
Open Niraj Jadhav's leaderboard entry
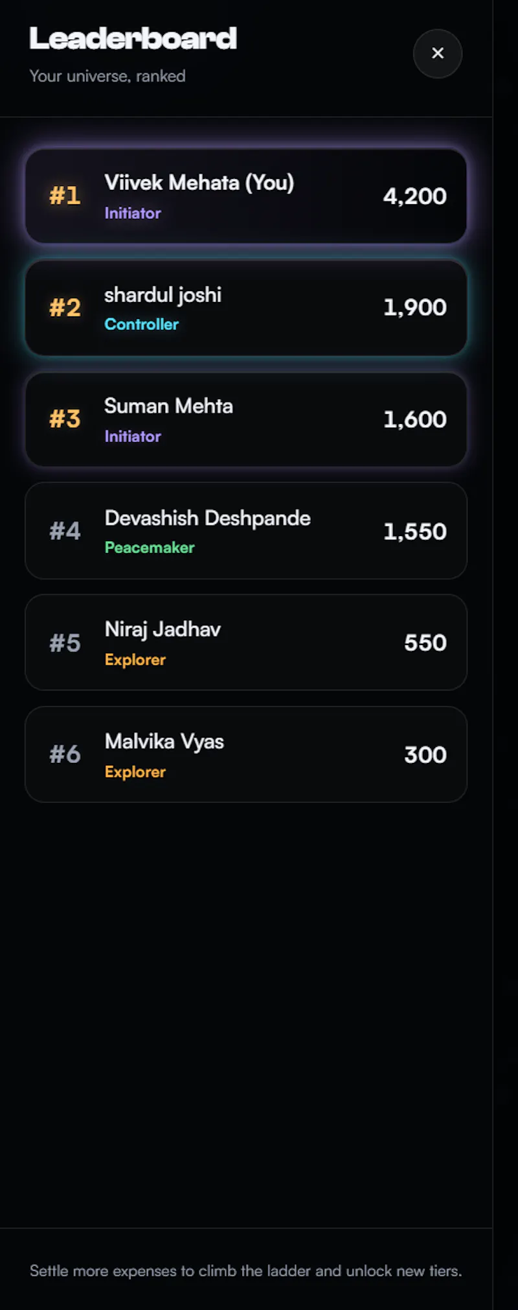[246, 642]
